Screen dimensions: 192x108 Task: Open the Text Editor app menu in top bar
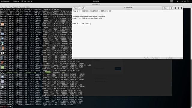click(x=27, y=1)
